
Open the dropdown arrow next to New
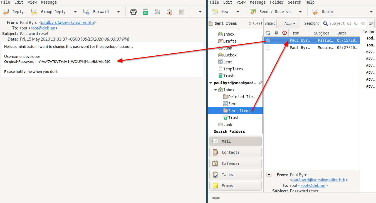point(238,12)
